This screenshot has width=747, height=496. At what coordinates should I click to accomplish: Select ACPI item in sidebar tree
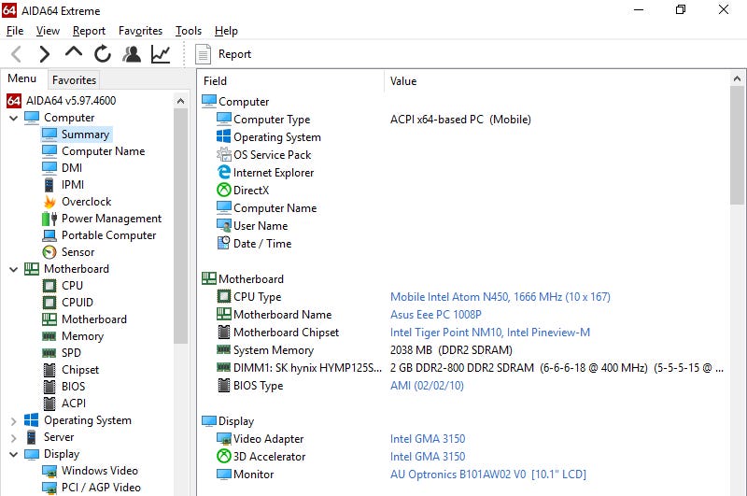(x=63, y=404)
